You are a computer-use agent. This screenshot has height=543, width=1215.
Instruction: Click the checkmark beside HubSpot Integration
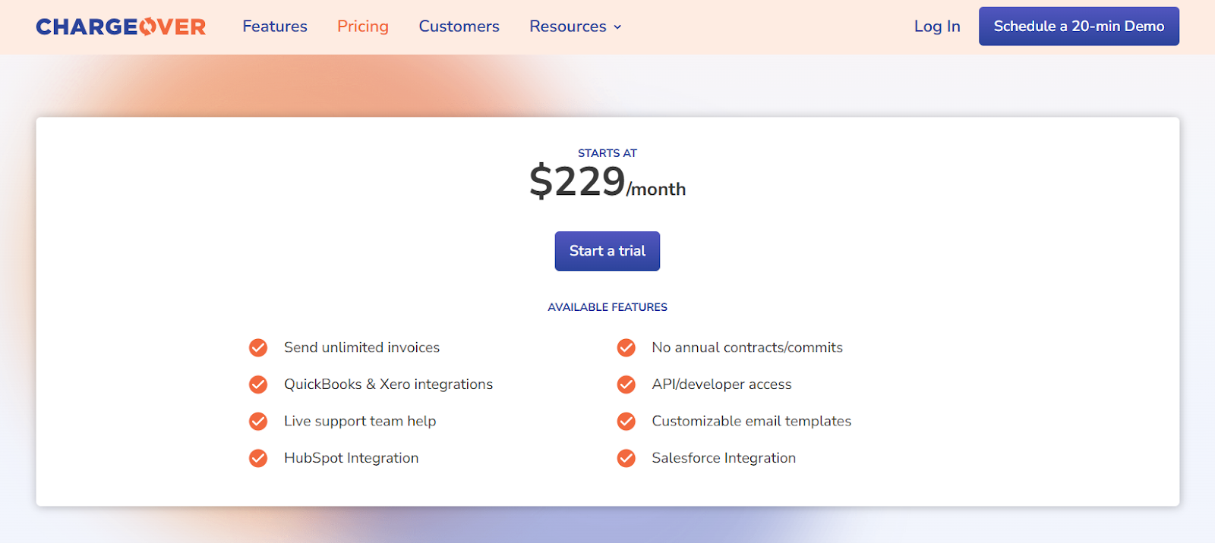tap(258, 458)
